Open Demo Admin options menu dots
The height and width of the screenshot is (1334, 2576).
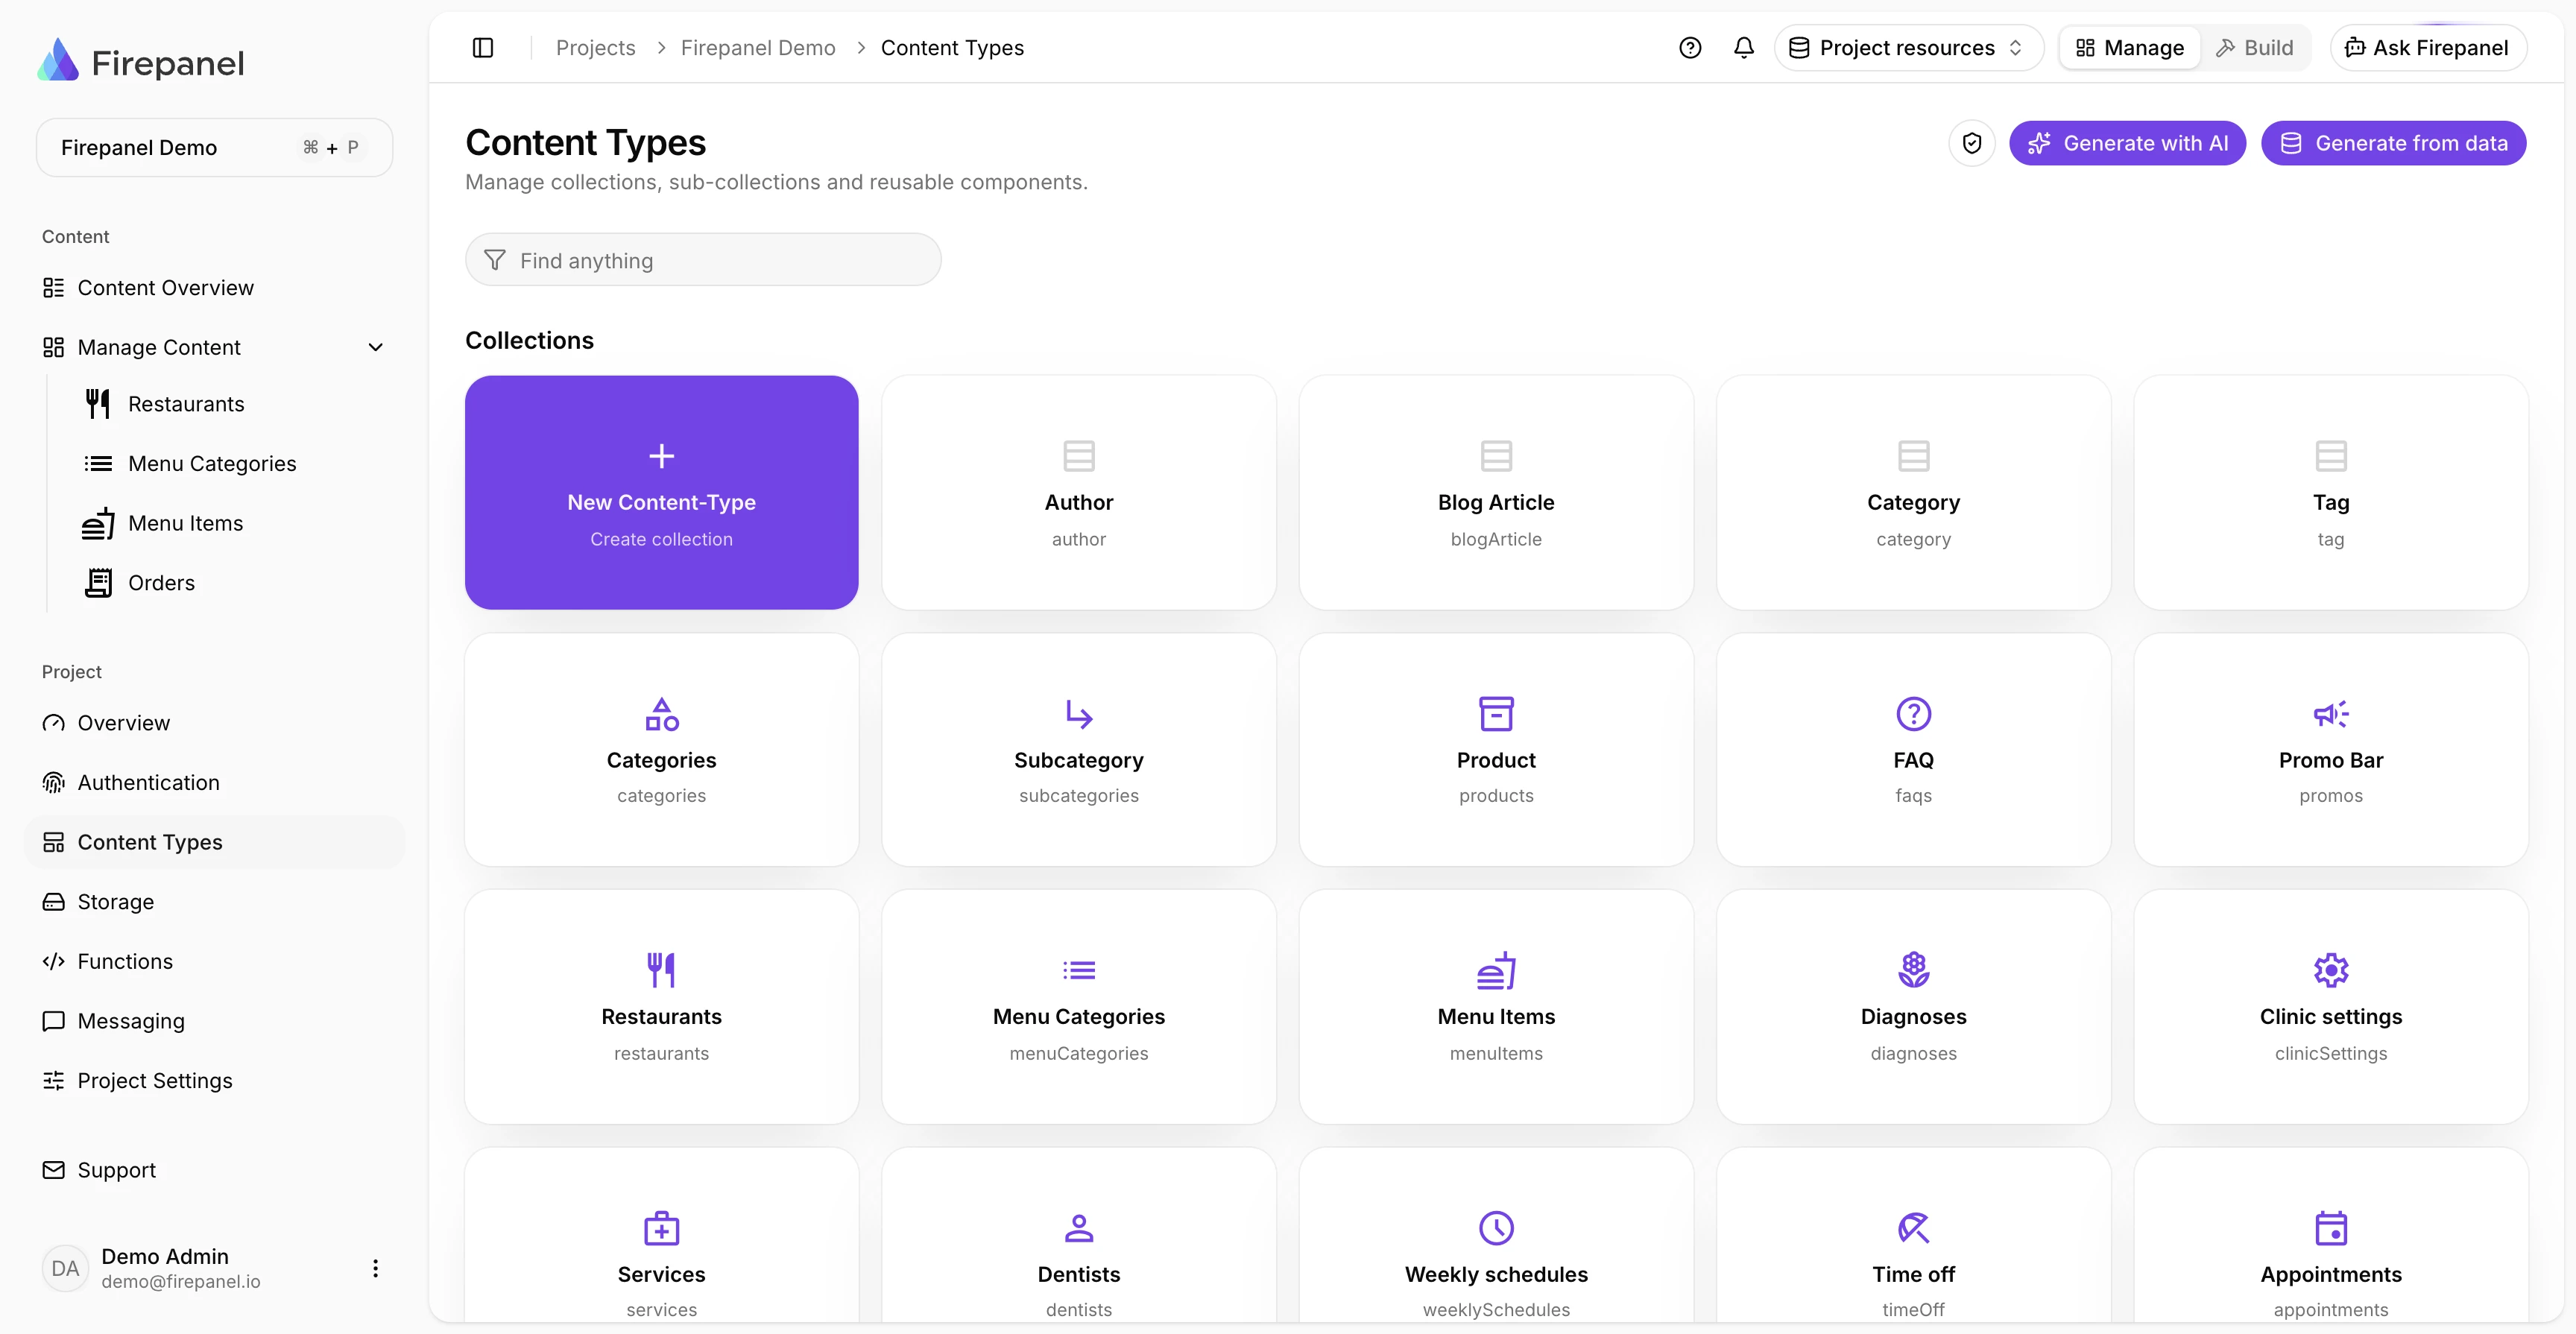[x=375, y=1268]
